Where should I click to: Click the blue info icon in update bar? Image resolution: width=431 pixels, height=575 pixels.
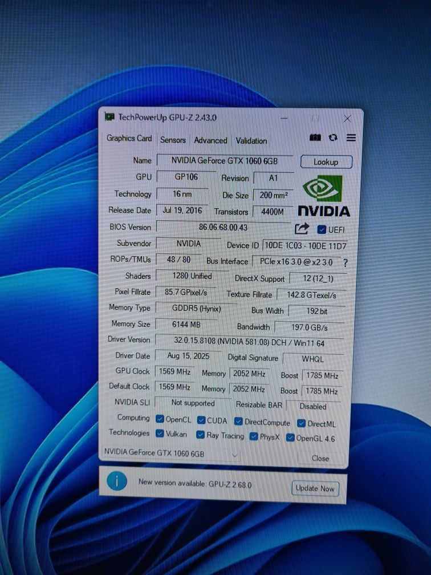[x=117, y=481]
